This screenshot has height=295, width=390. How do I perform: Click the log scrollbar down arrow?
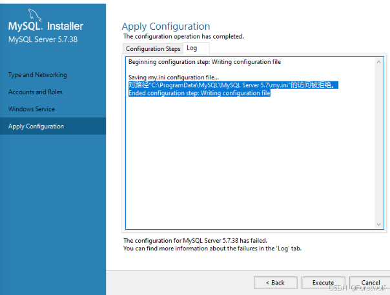[x=379, y=225]
